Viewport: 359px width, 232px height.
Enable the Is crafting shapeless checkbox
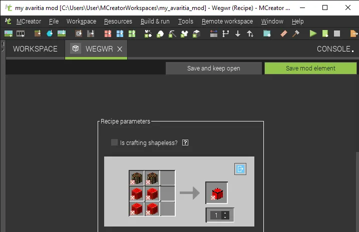click(114, 142)
